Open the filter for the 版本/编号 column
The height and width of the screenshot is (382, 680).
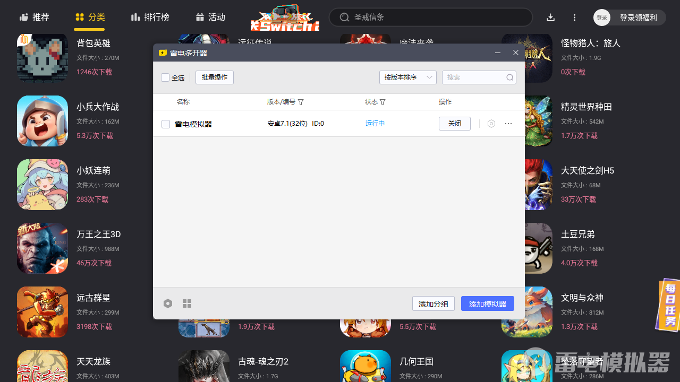pos(301,101)
